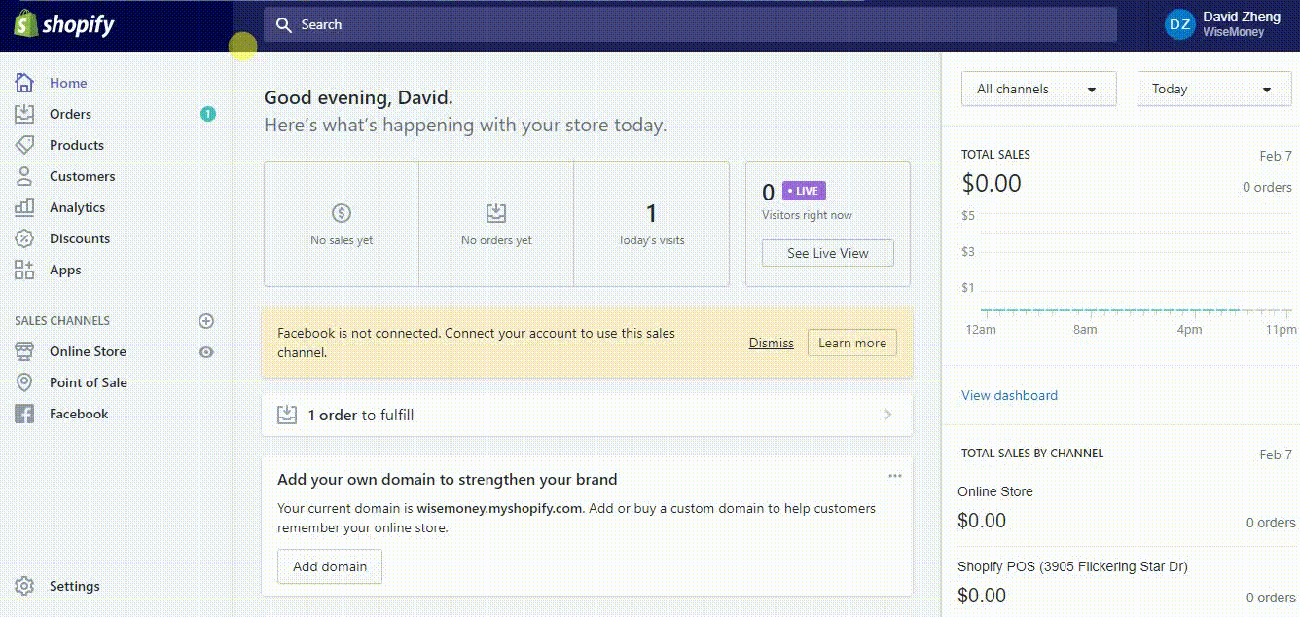
Task: Click the Shopify POS (3905 Flickering Star Dr) entry
Action: pyautogui.click(x=1072, y=566)
